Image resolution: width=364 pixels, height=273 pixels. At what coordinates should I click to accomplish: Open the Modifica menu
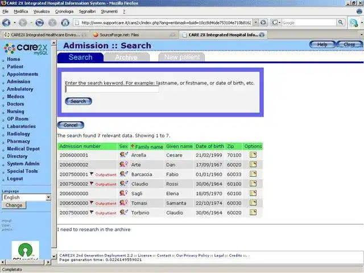pos(21,11)
